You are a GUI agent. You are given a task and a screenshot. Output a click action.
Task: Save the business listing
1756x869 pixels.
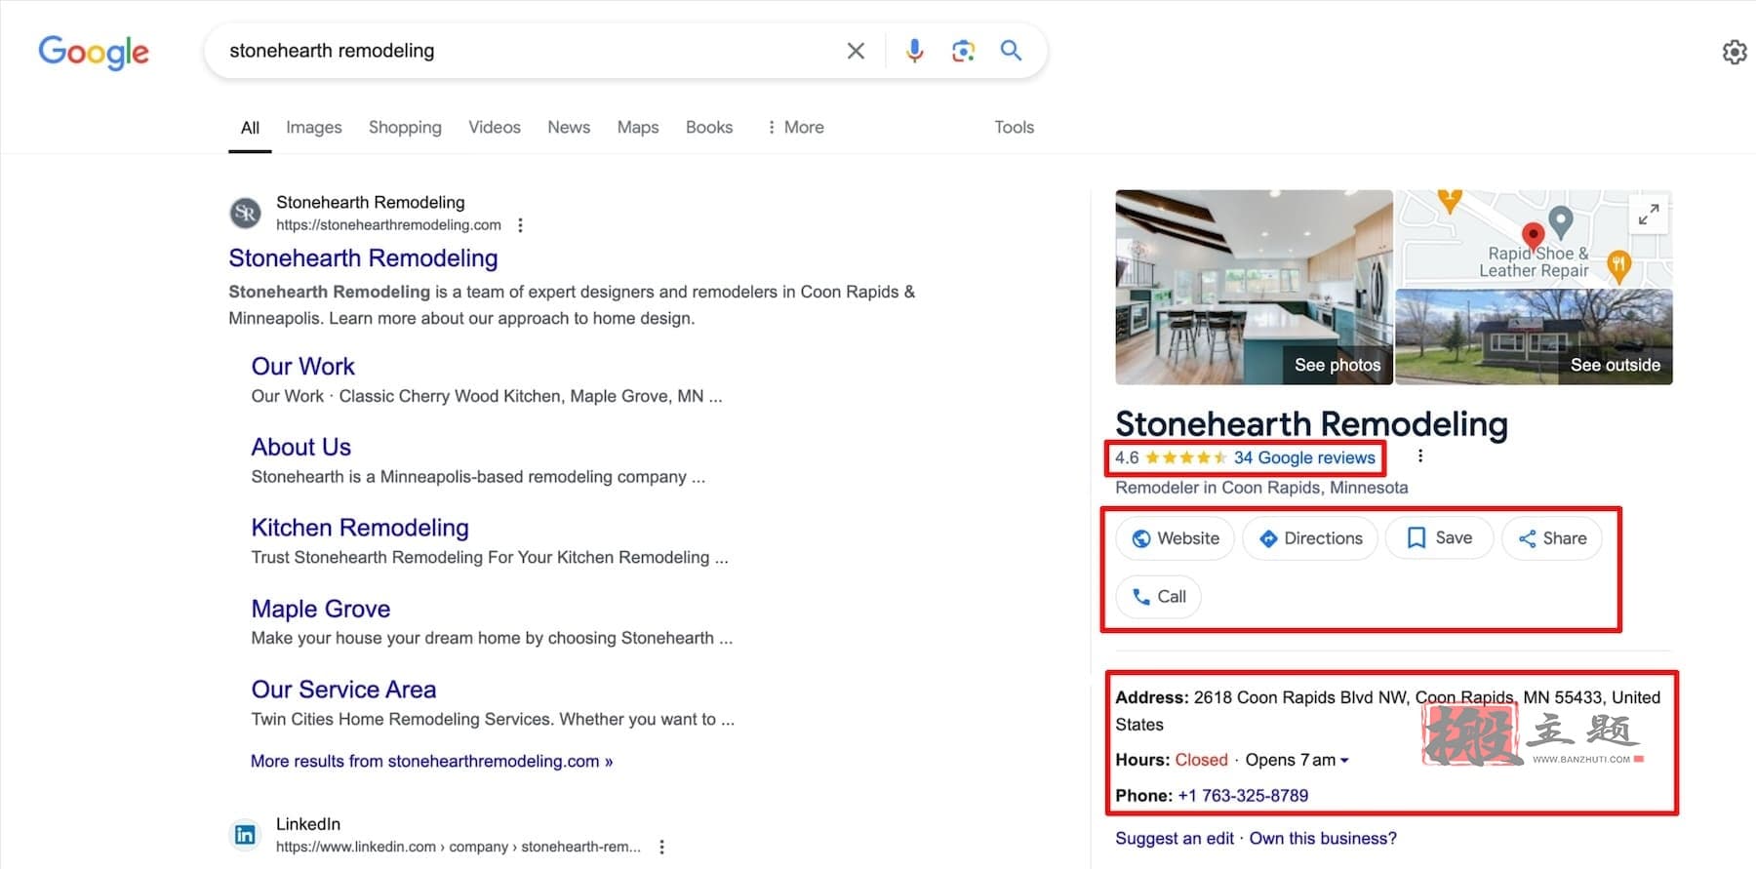coord(1440,538)
